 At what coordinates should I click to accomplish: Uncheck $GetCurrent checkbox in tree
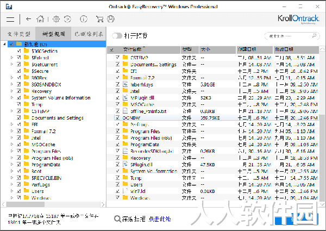[19, 64]
